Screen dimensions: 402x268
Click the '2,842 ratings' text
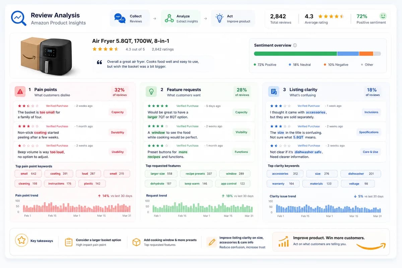(163, 49)
